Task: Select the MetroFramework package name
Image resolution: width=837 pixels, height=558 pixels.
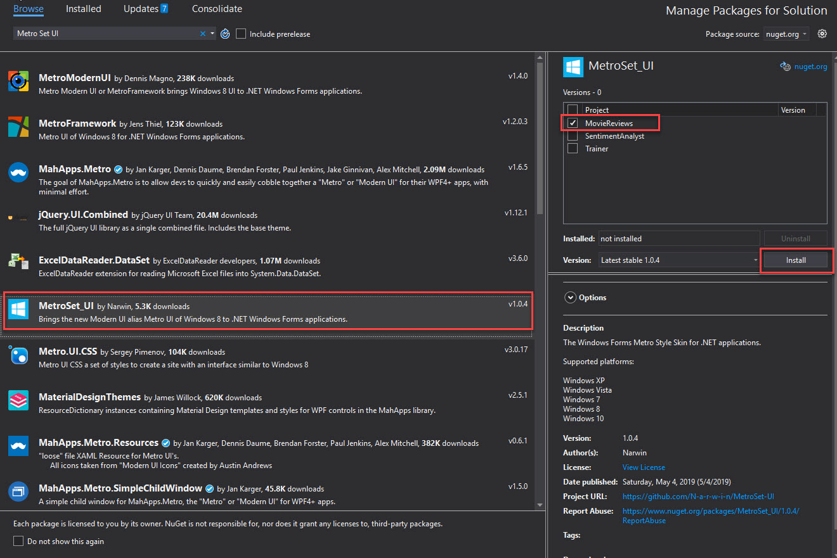Action: point(77,124)
